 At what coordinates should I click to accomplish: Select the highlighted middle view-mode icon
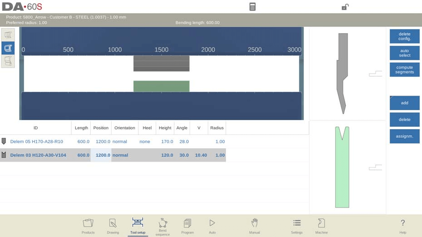click(x=8, y=48)
